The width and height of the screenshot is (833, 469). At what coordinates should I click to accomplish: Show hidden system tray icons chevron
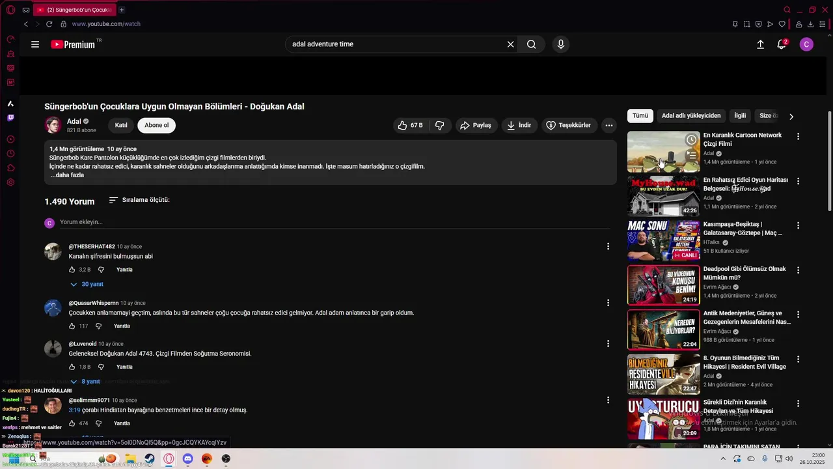tap(722, 459)
